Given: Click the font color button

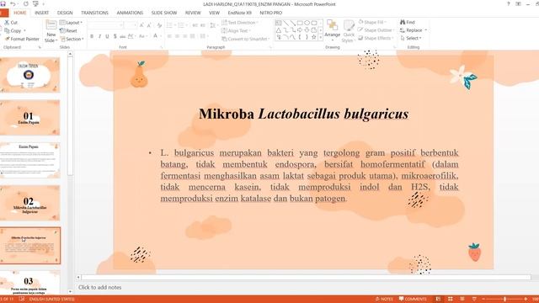Looking at the screenshot, I should [155, 36].
